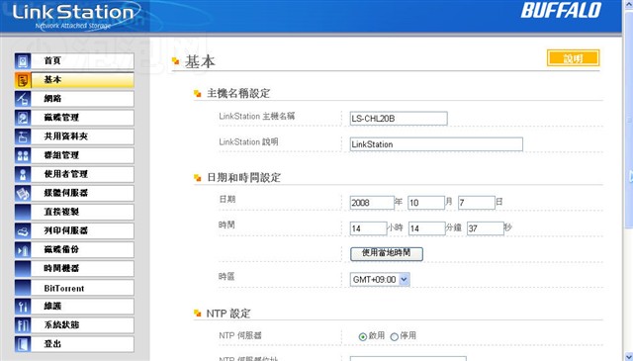This screenshot has width=633, height=361.
Task: Click the home (首頁) sidebar icon
Action: (x=23, y=61)
